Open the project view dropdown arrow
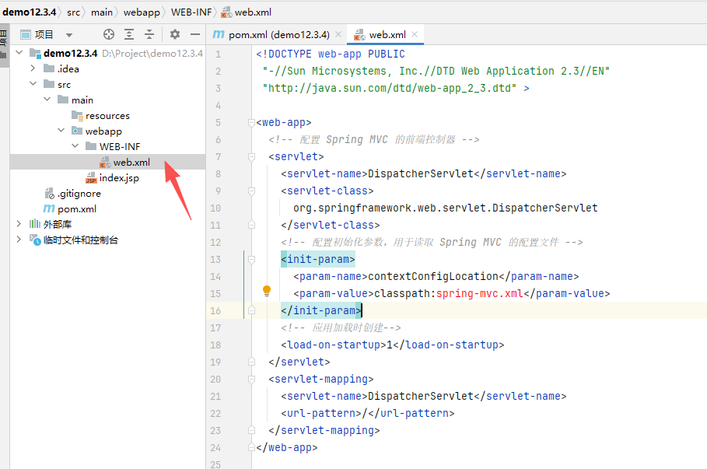The height and width of the screenshot is (469, 707). pyautogui.click(x=69, y=35)
